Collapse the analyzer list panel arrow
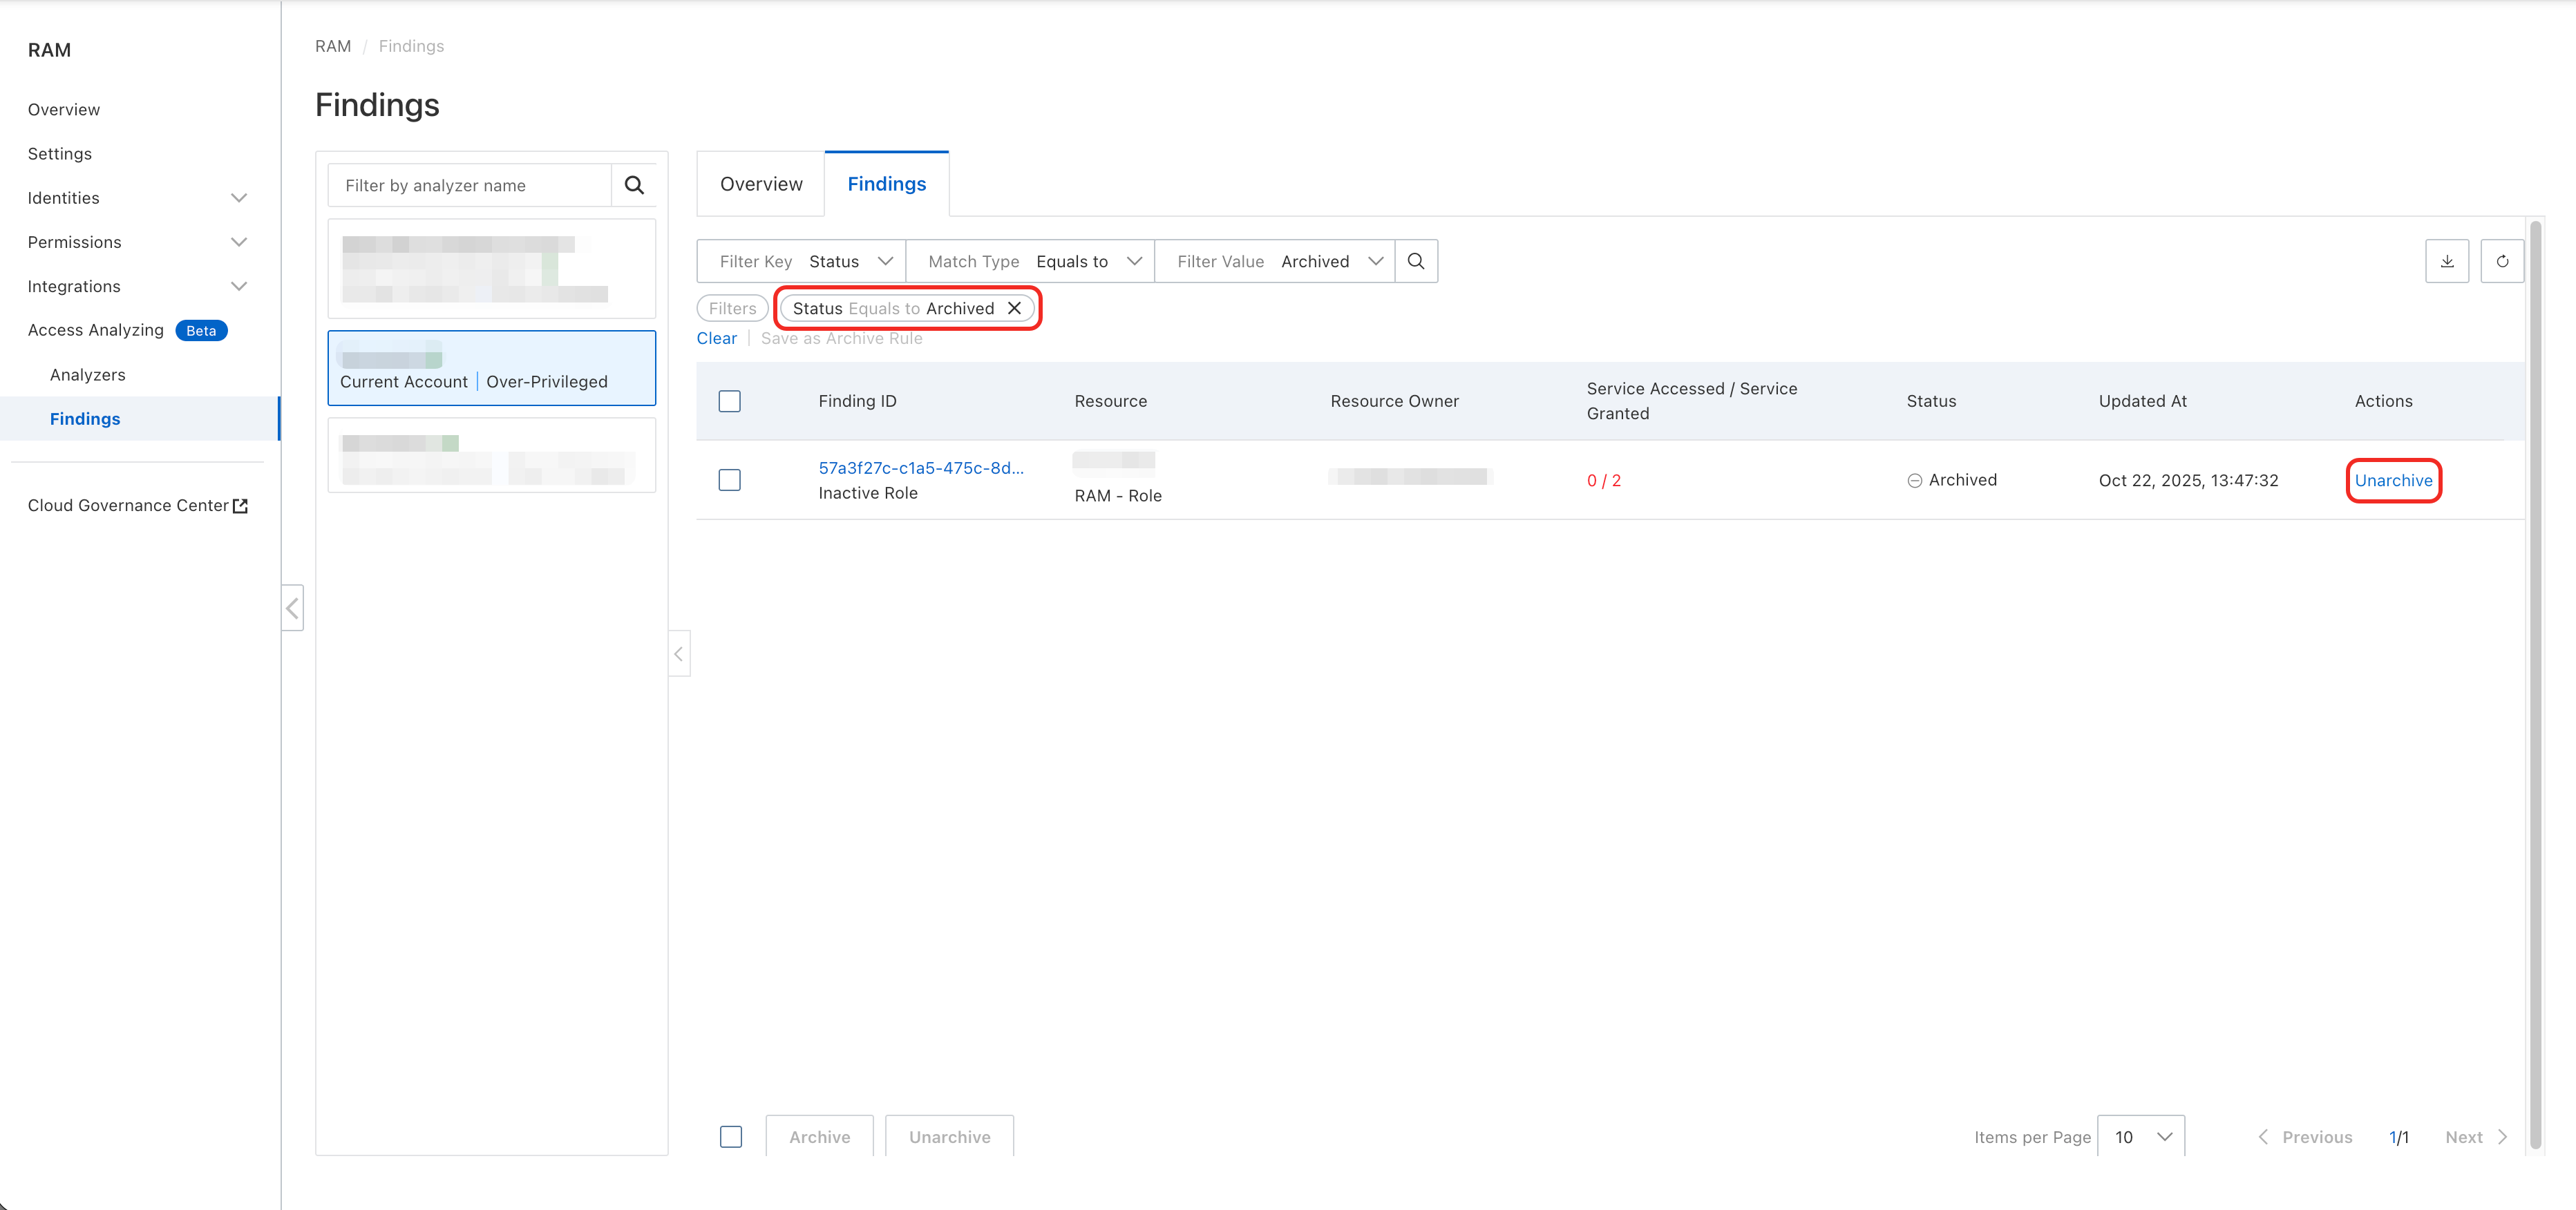 [x=678, y=653]
